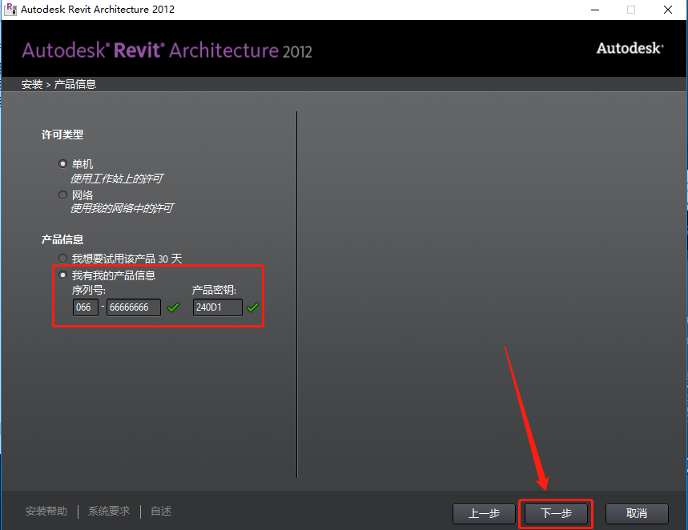Click the 下一步 next button

point(556,513)
